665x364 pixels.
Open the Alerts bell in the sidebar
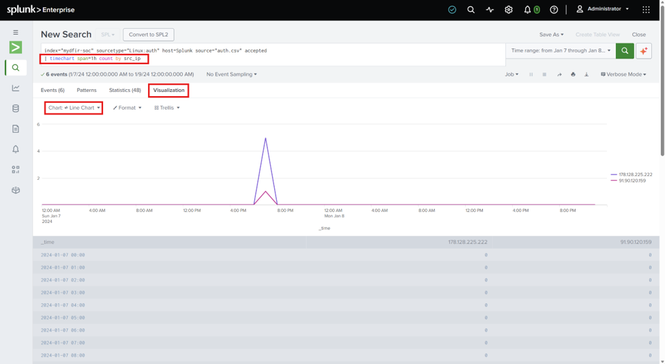pos(16,149)
